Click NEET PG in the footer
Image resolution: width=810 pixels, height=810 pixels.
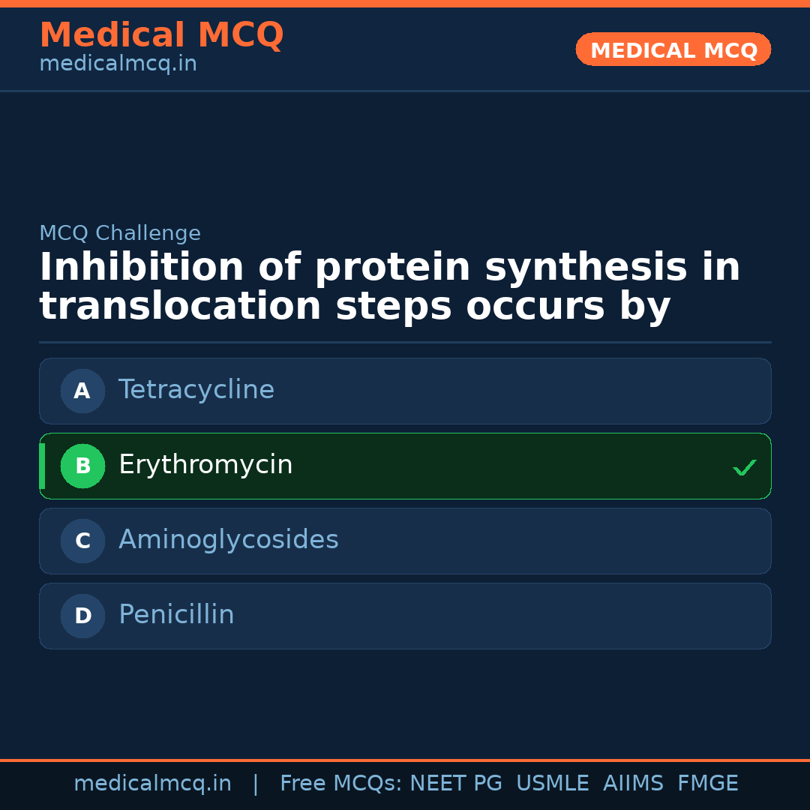[456, 784]
